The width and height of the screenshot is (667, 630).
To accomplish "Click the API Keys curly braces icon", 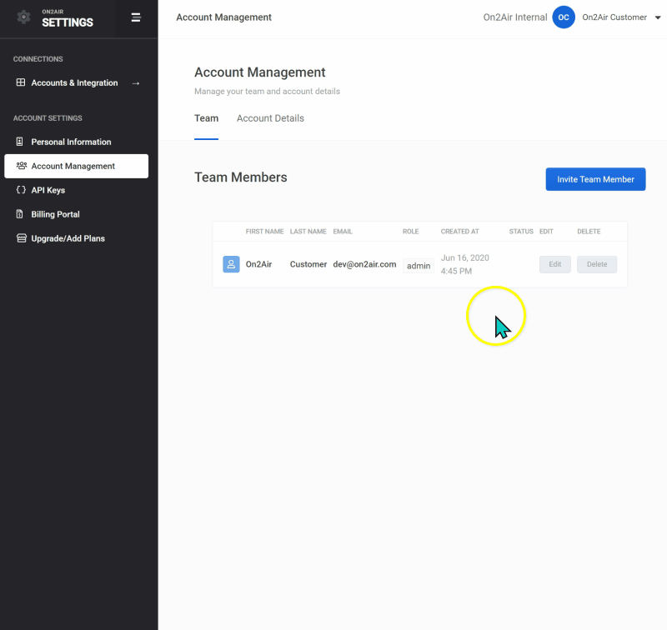I will pyautogui.click(x=21, y=190).
